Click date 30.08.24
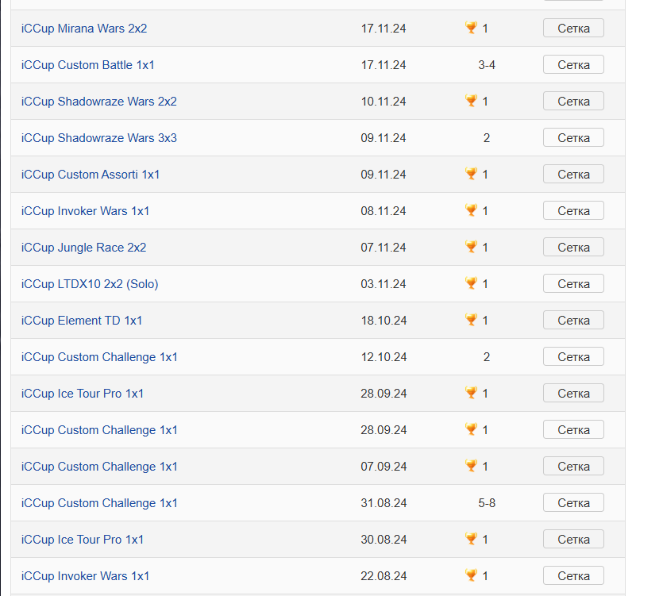The width and height of the screenshot is (663, 596). 384,540
